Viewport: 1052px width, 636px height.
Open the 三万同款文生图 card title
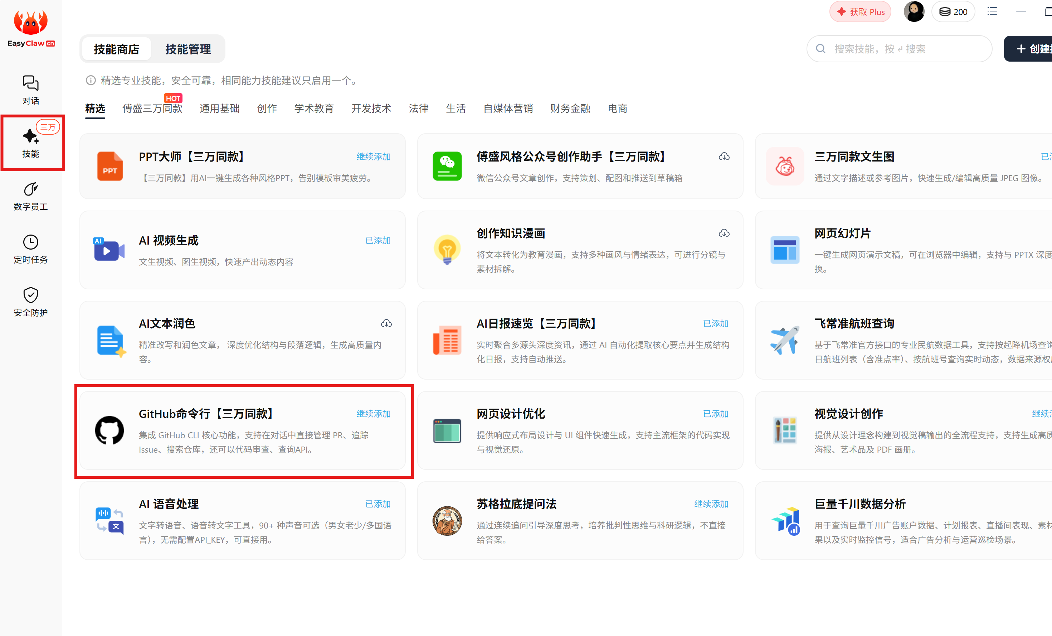[854, 156]
